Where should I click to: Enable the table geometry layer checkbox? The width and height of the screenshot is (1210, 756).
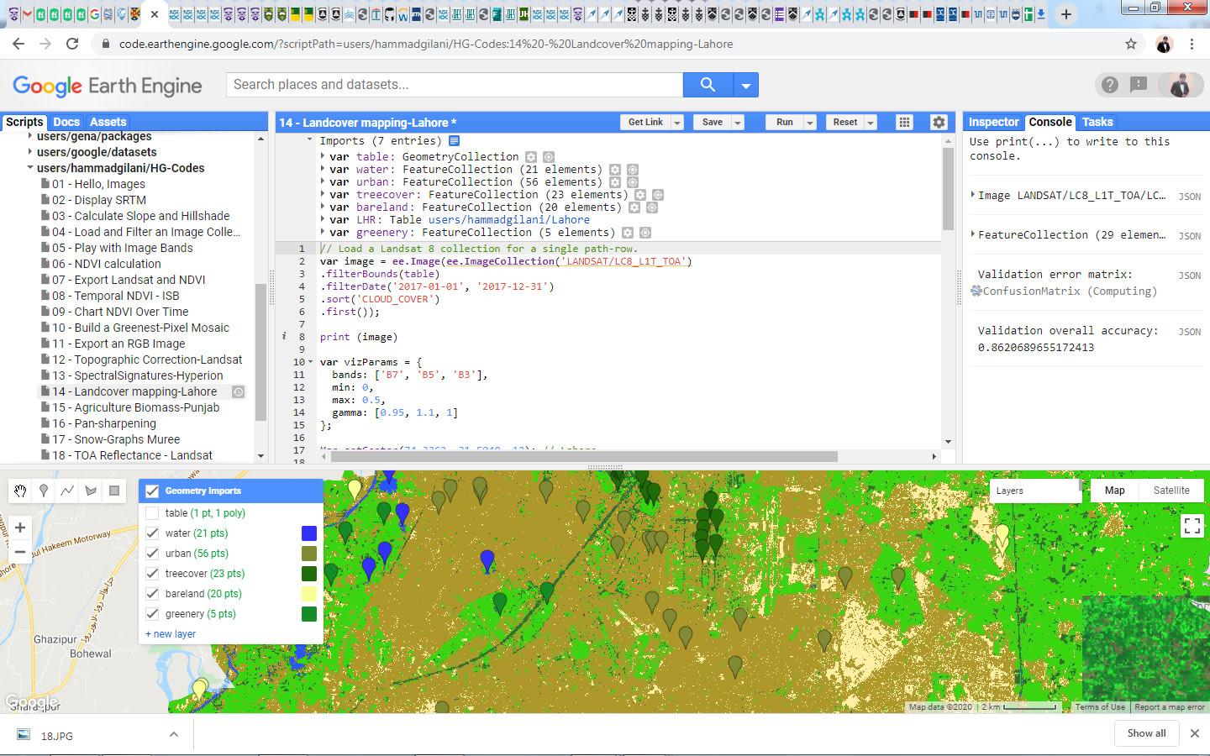pos(152,513)
